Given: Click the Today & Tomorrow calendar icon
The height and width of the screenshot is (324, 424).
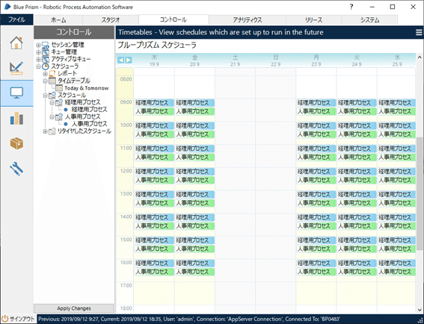Looking at the screenshot, I should [x=58, y=88].
